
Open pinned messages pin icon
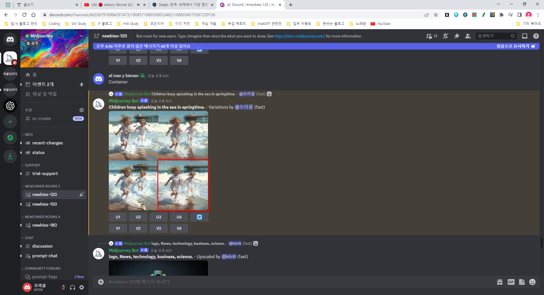click(x=457, y=36)
